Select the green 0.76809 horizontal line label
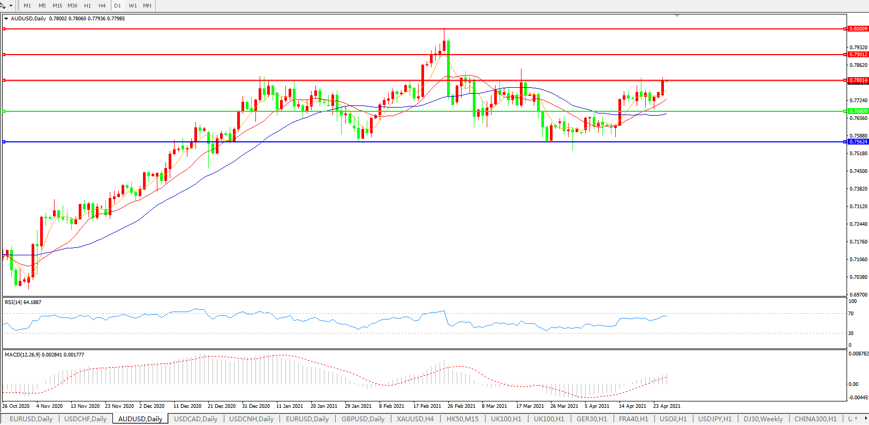 tap(858, 111)
